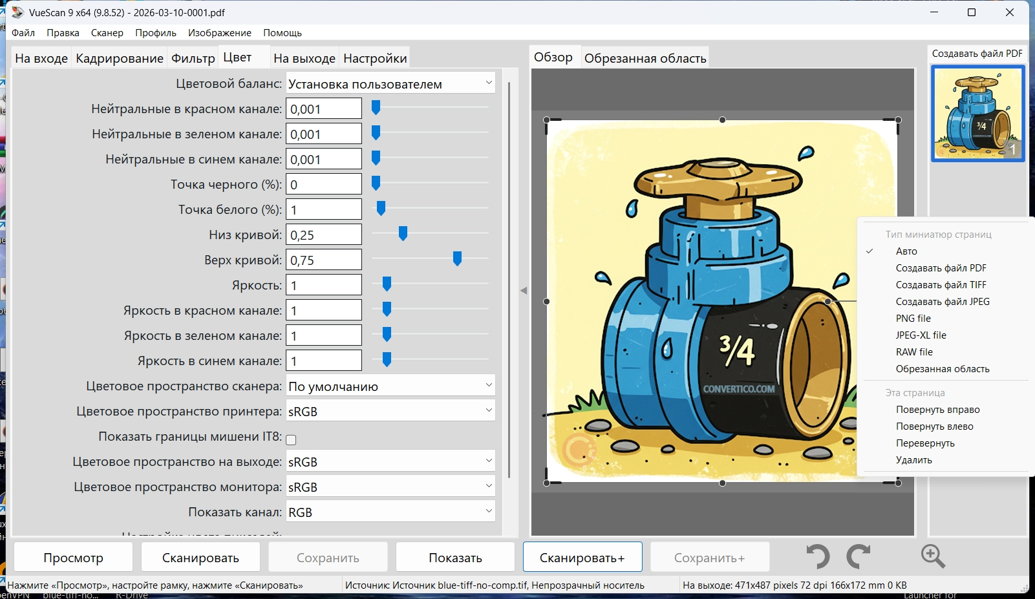The width and height of the screenshot is (1035, 599).
Task: Click the rotate counterclockwise arrow icon
Action: [818, 556]
